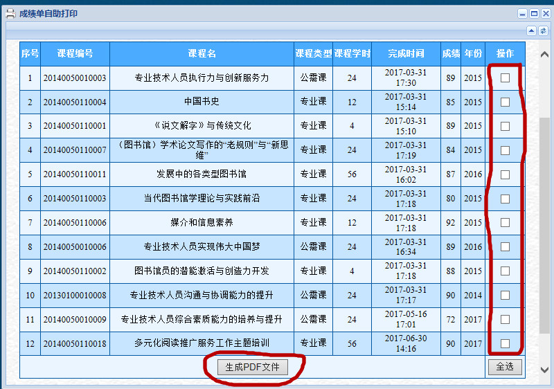Image resolution: width=554 pixels, height=389 pixels.
Task: Click course number 20140050110011
Action: pos(75,174)
